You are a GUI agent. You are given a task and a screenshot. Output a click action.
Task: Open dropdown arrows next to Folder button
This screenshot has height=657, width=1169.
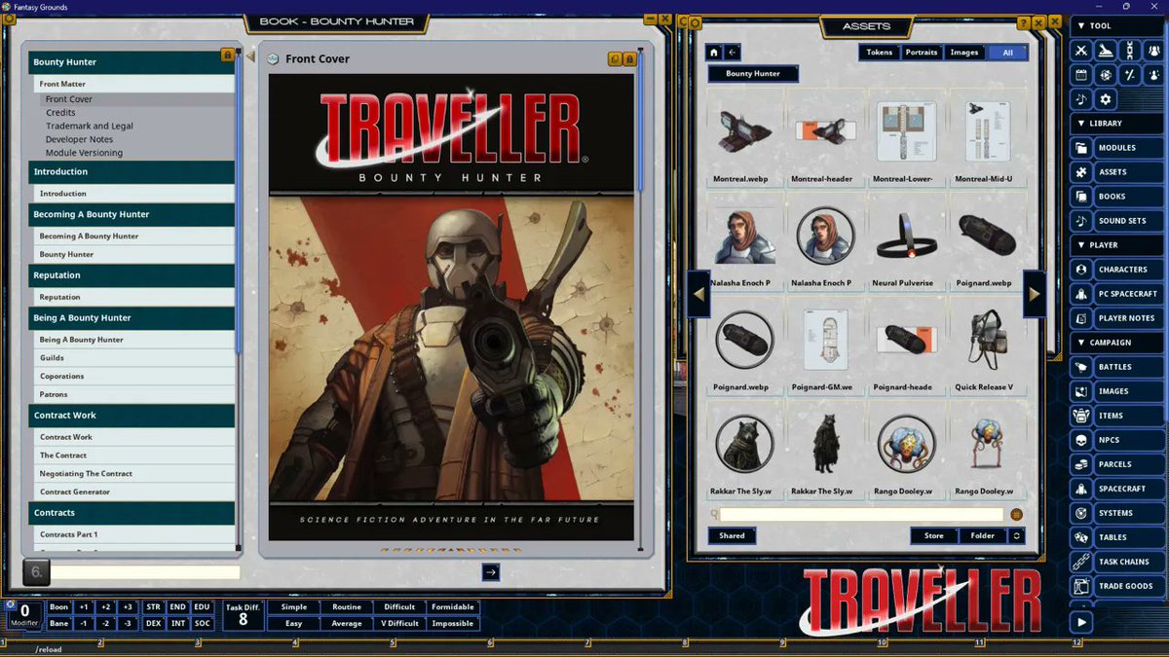1017,535
